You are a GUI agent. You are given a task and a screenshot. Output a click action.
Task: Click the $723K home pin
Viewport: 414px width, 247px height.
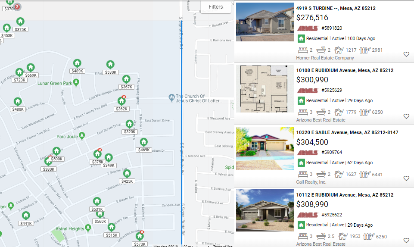pos(19,72)
